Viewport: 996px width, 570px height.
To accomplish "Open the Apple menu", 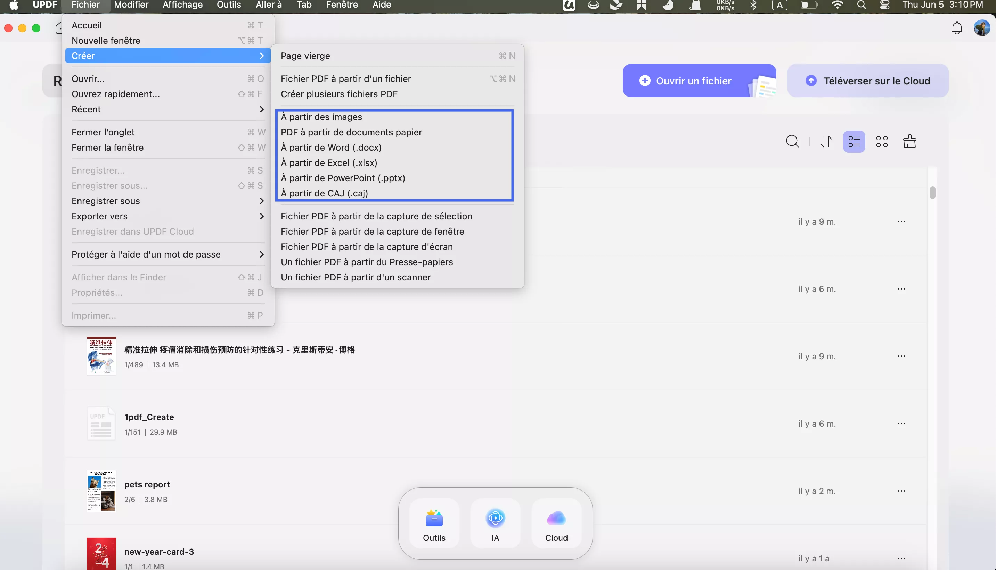I will [x=14, y=5].
